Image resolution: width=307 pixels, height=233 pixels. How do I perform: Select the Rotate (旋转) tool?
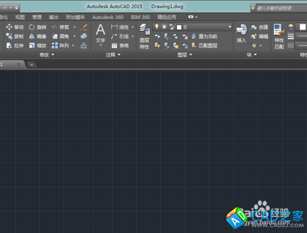coord(37,27)
